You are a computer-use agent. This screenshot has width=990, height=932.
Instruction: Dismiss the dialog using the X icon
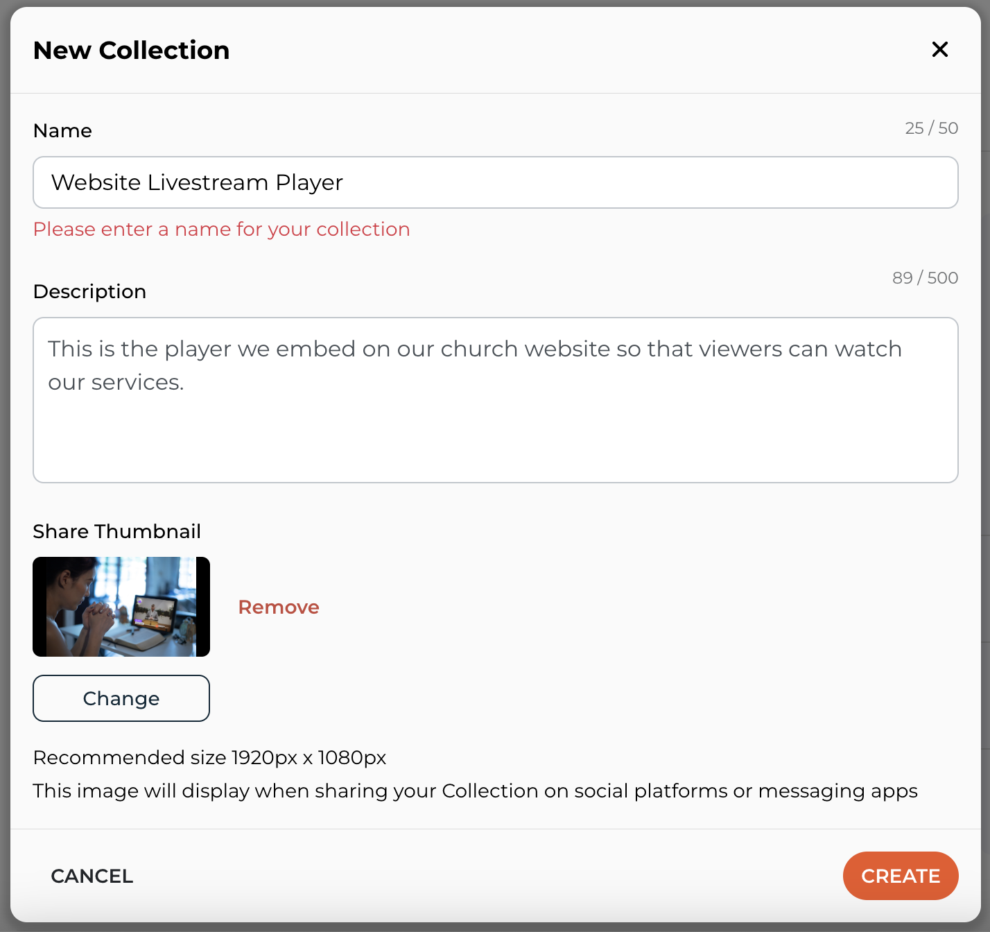point(940,49)
